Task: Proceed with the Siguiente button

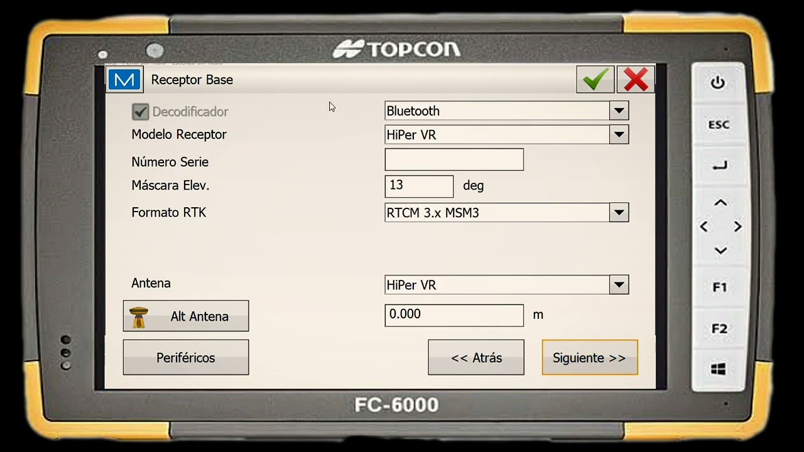Action: point(590,357)
